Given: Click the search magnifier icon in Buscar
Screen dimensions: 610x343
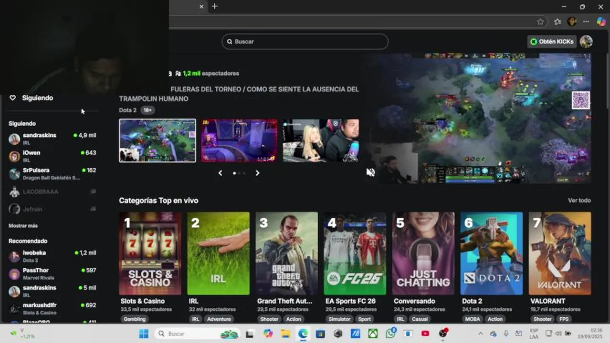Looking at the screenshot, I should pos(230,41).
